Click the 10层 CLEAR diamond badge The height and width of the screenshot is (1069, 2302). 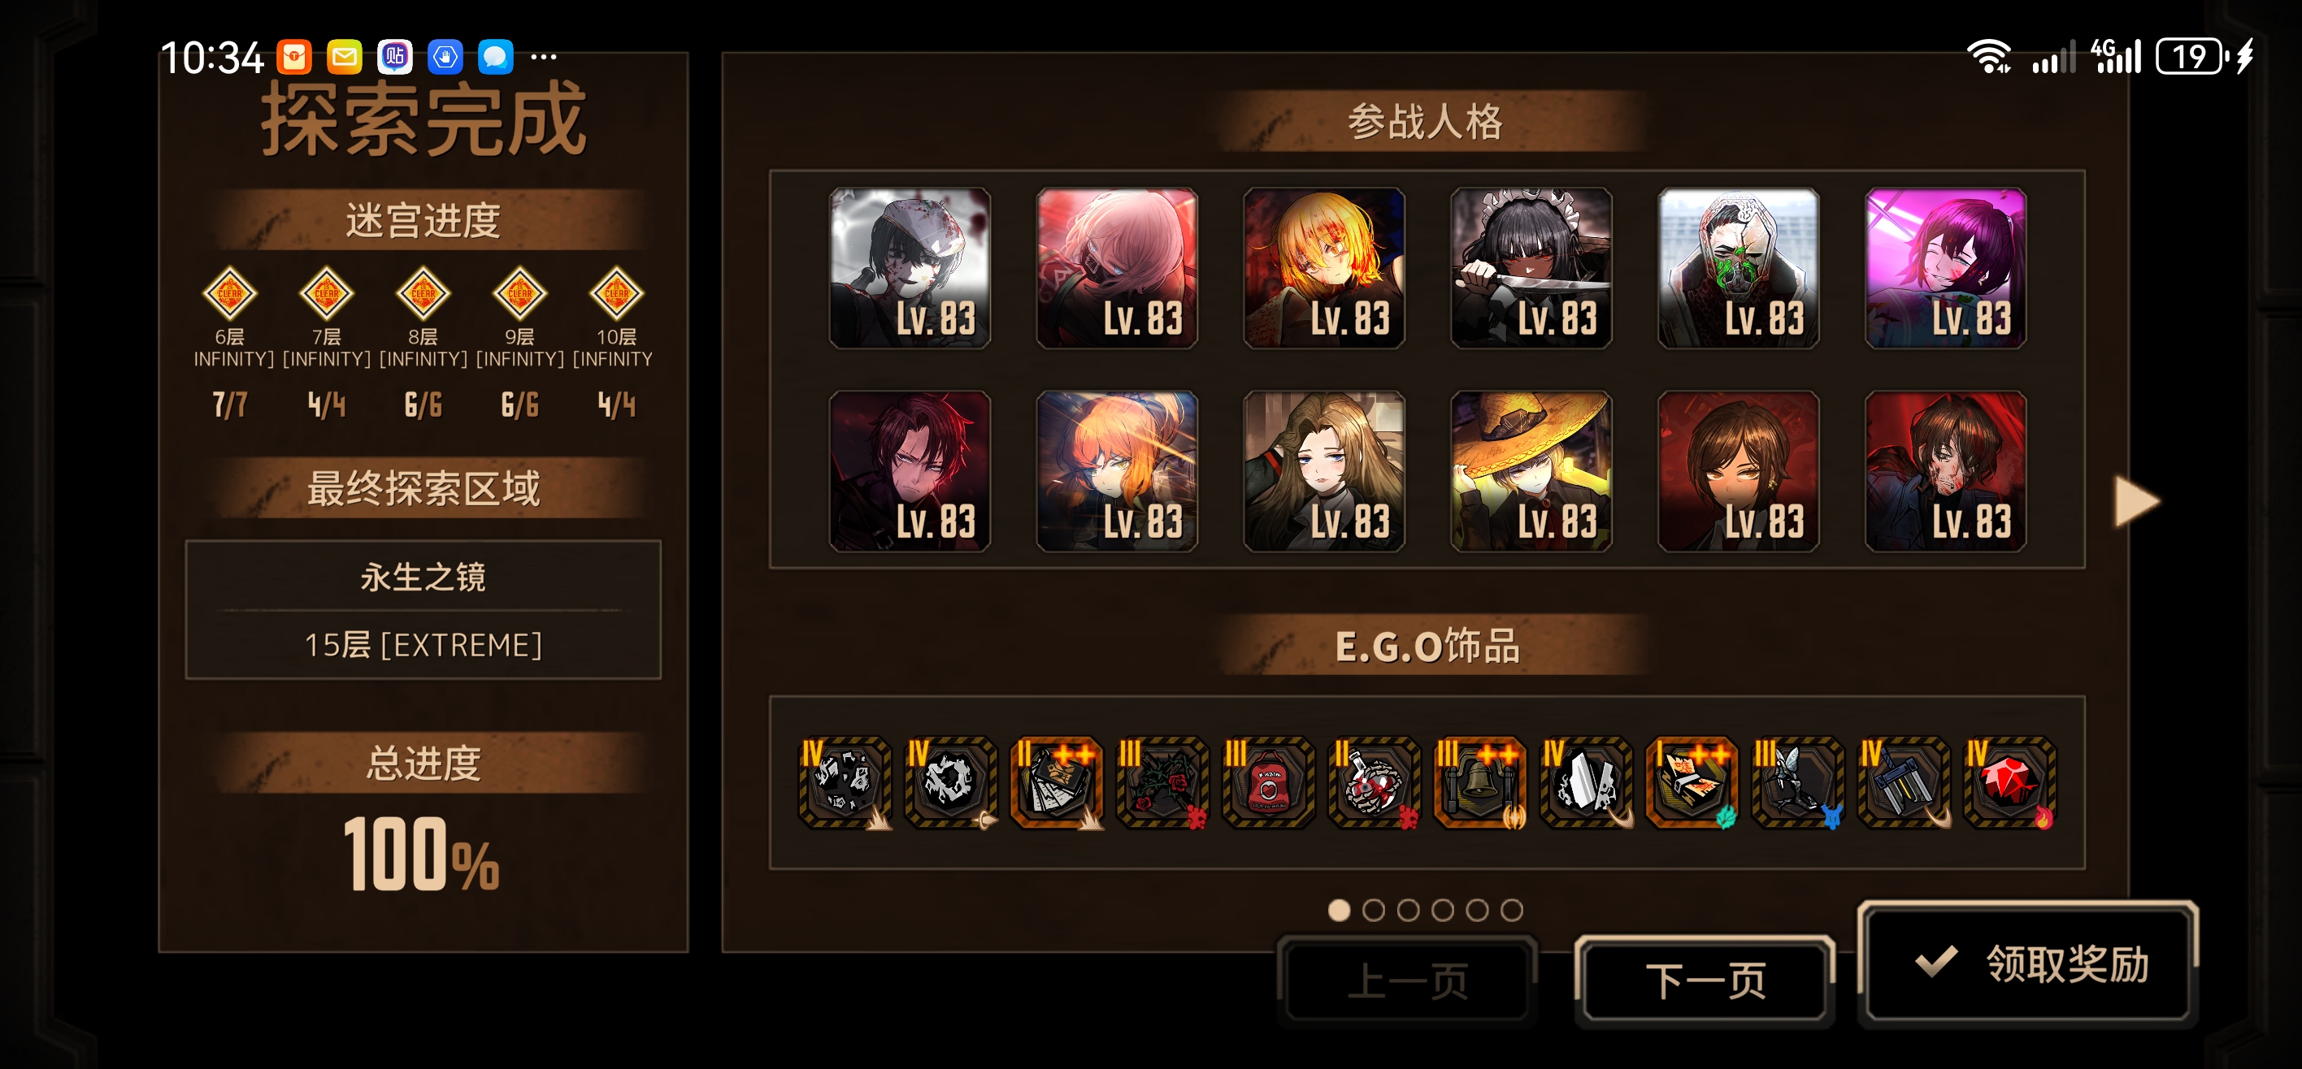coord(617,294)
